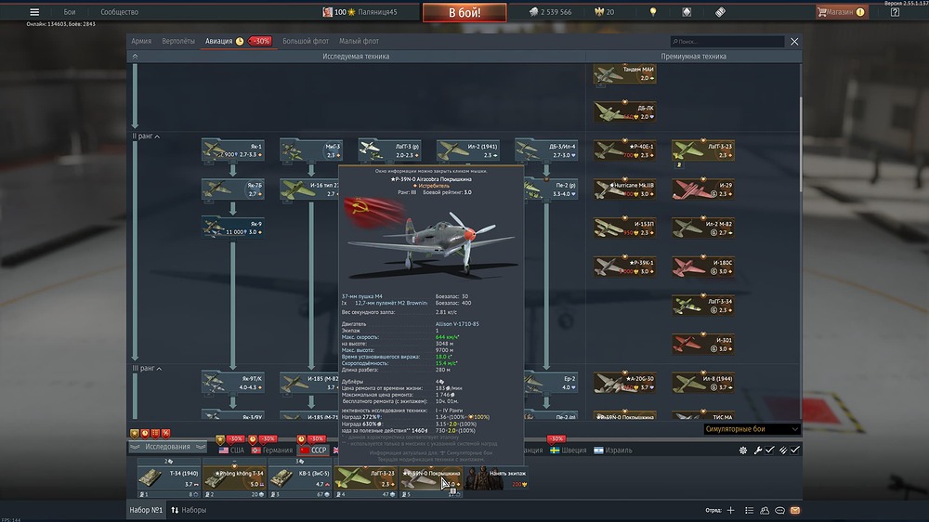Screen dimensions: 929x522
Task: Select the МиГ-3 aircraft card
Action: 311,150
